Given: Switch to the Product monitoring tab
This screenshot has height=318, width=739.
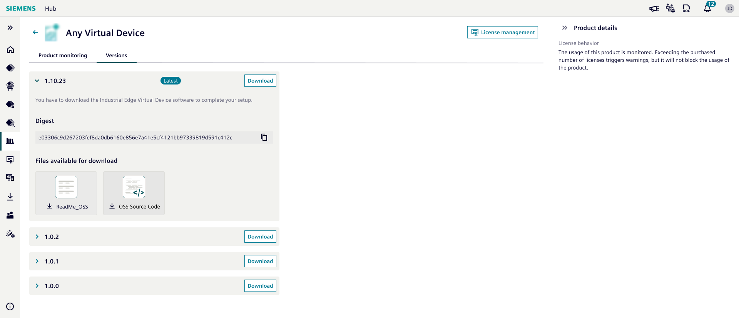Looking at the screenshot, I should (x=63, y=56).
